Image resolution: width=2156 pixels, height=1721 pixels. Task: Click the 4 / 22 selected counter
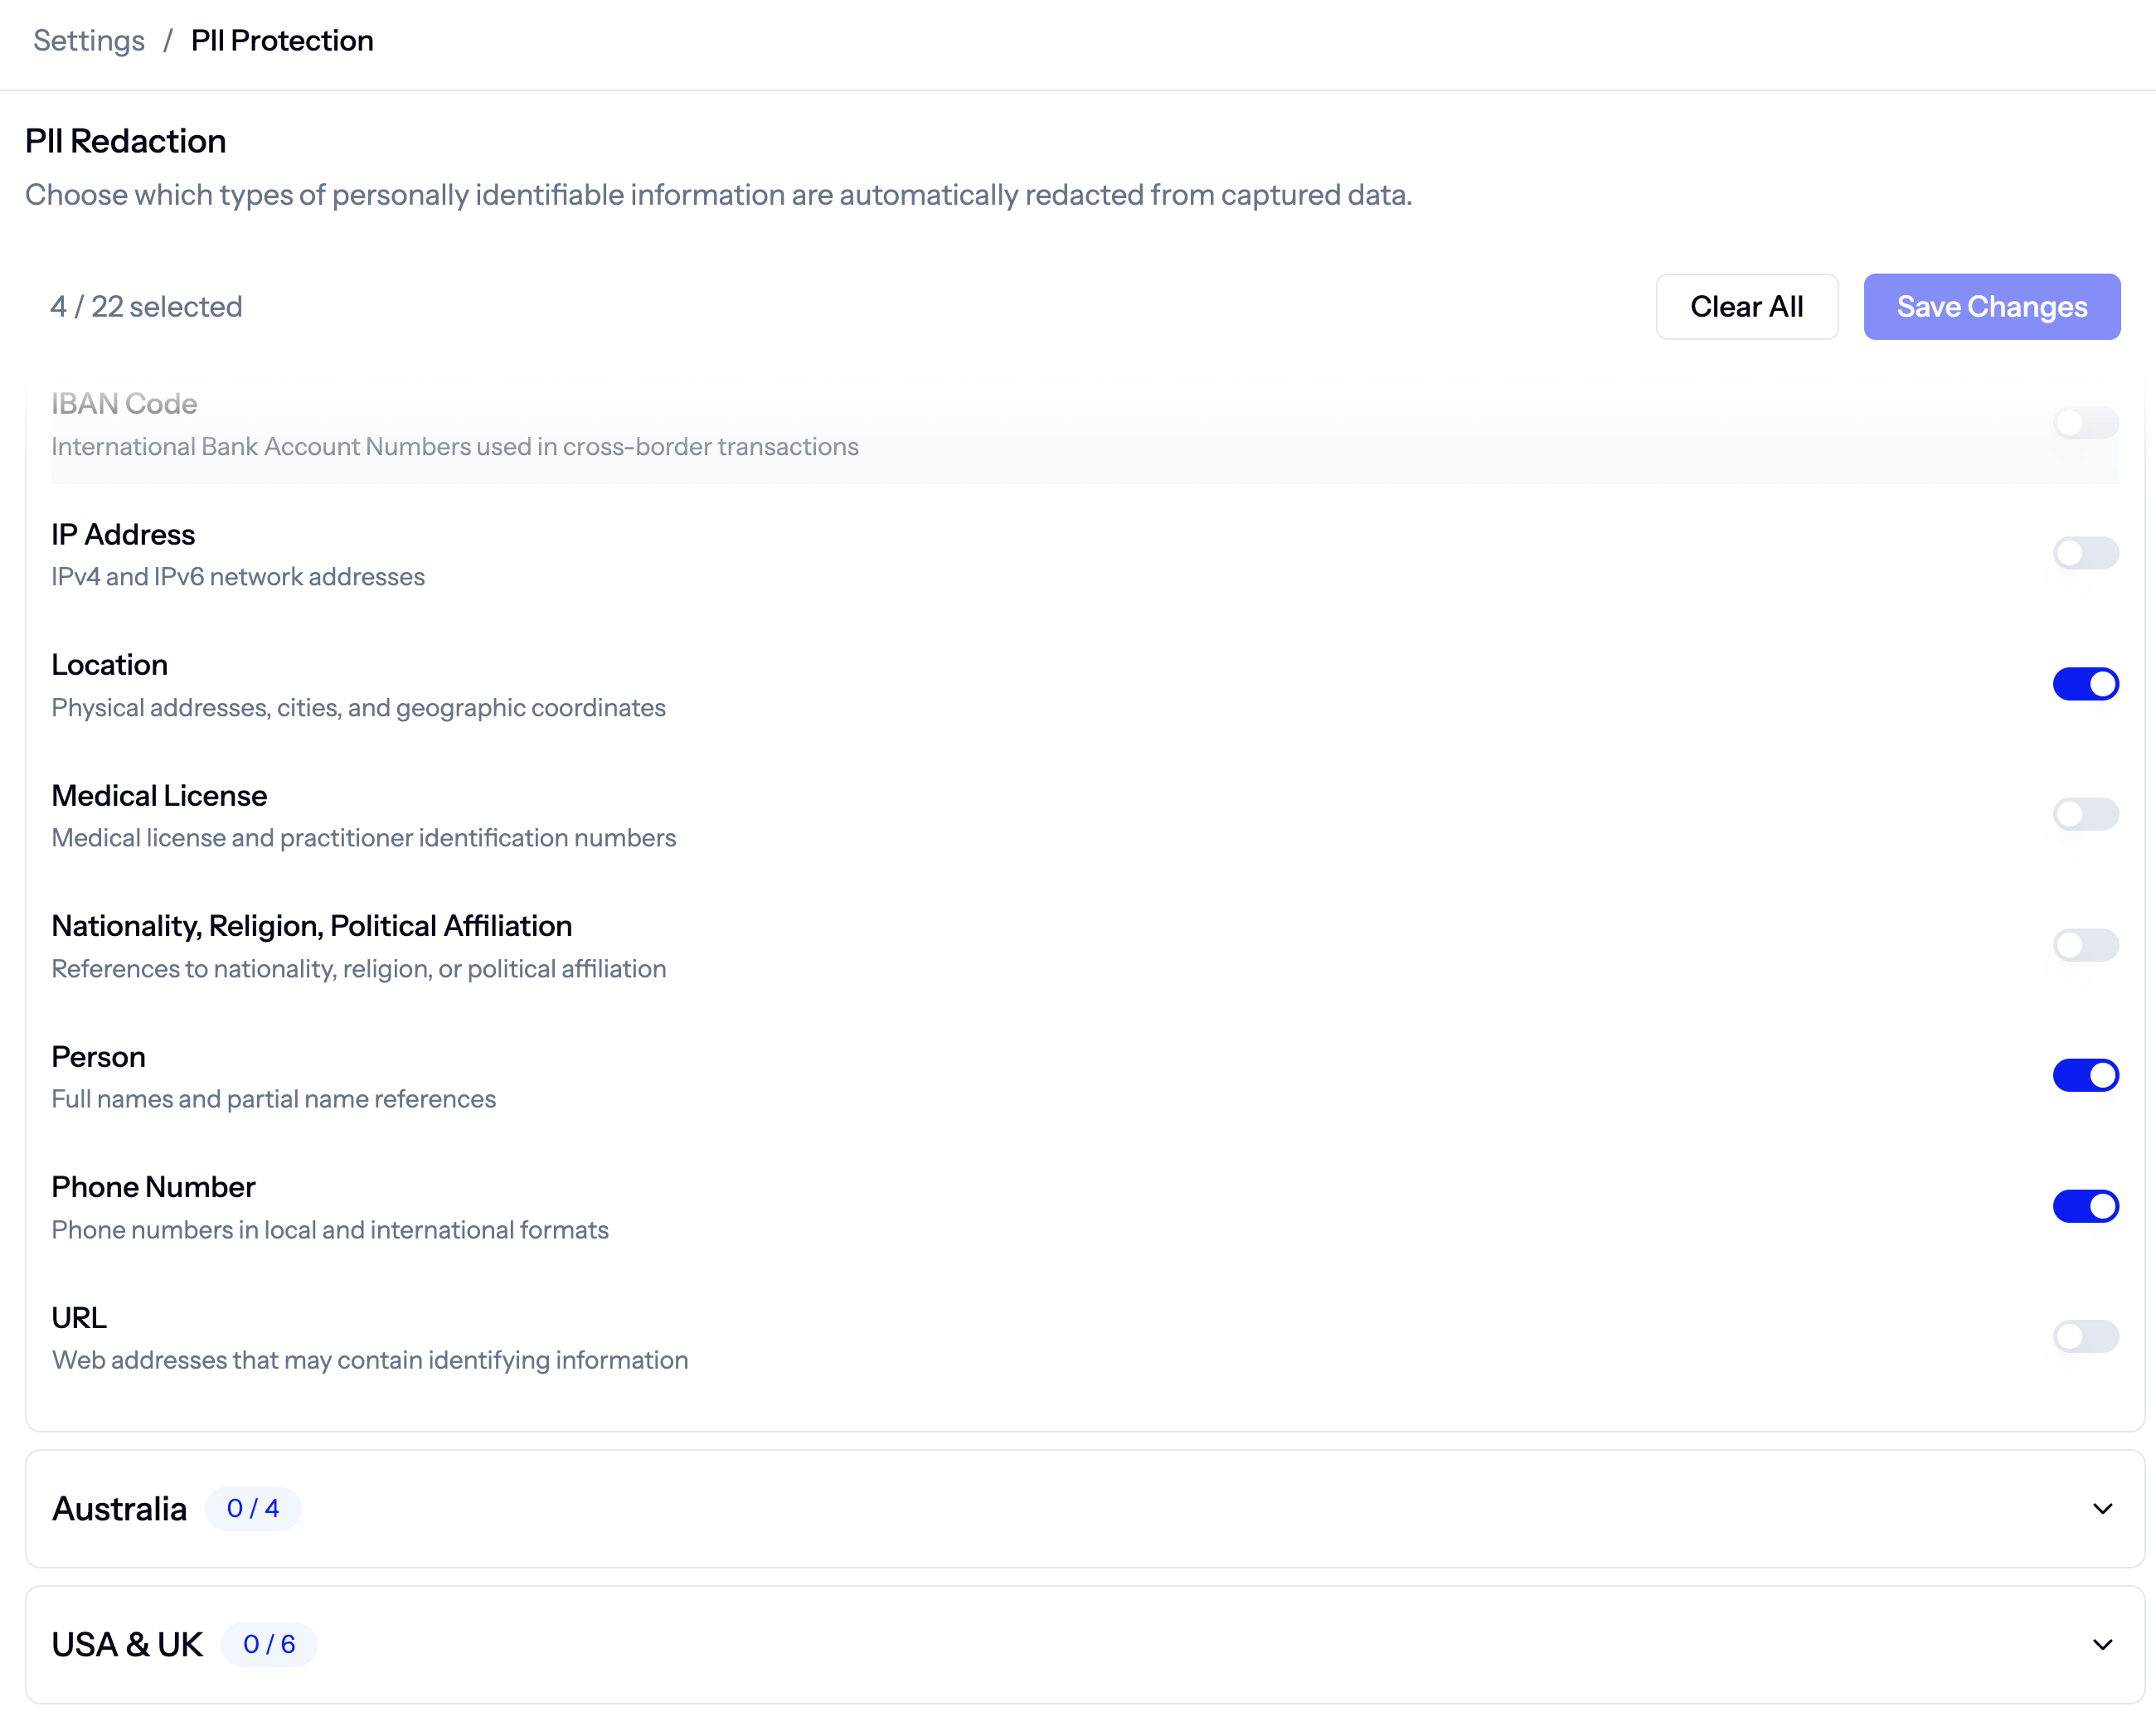(x=146, y=306)
